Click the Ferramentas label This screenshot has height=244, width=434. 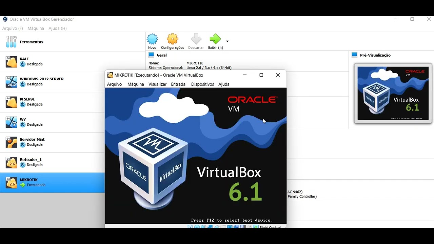(x=32, y=42)
